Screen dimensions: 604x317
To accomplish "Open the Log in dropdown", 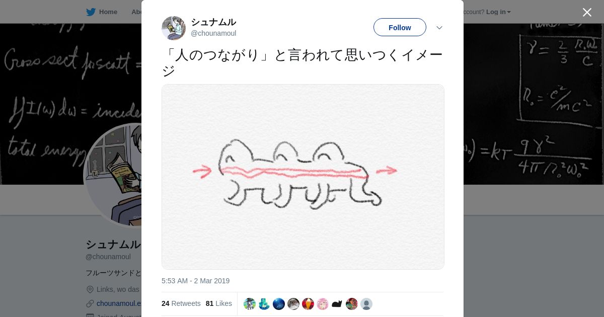I will 498,12.
